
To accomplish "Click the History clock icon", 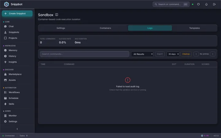I will 5,56.
